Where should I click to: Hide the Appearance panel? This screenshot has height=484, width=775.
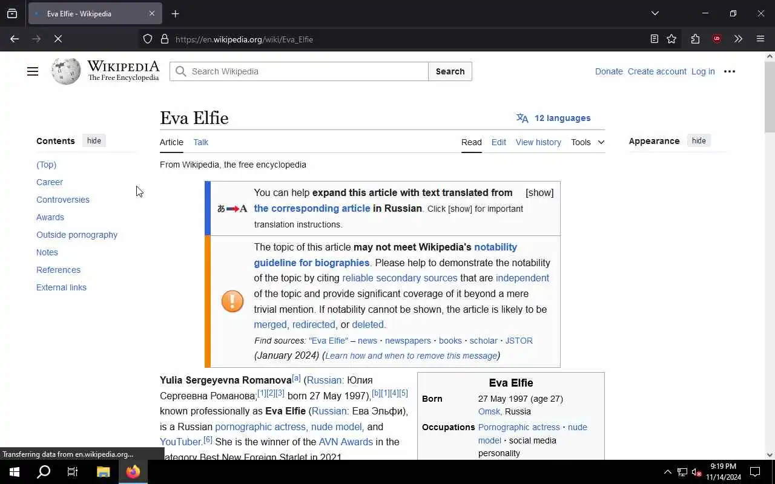click(699, 141)
